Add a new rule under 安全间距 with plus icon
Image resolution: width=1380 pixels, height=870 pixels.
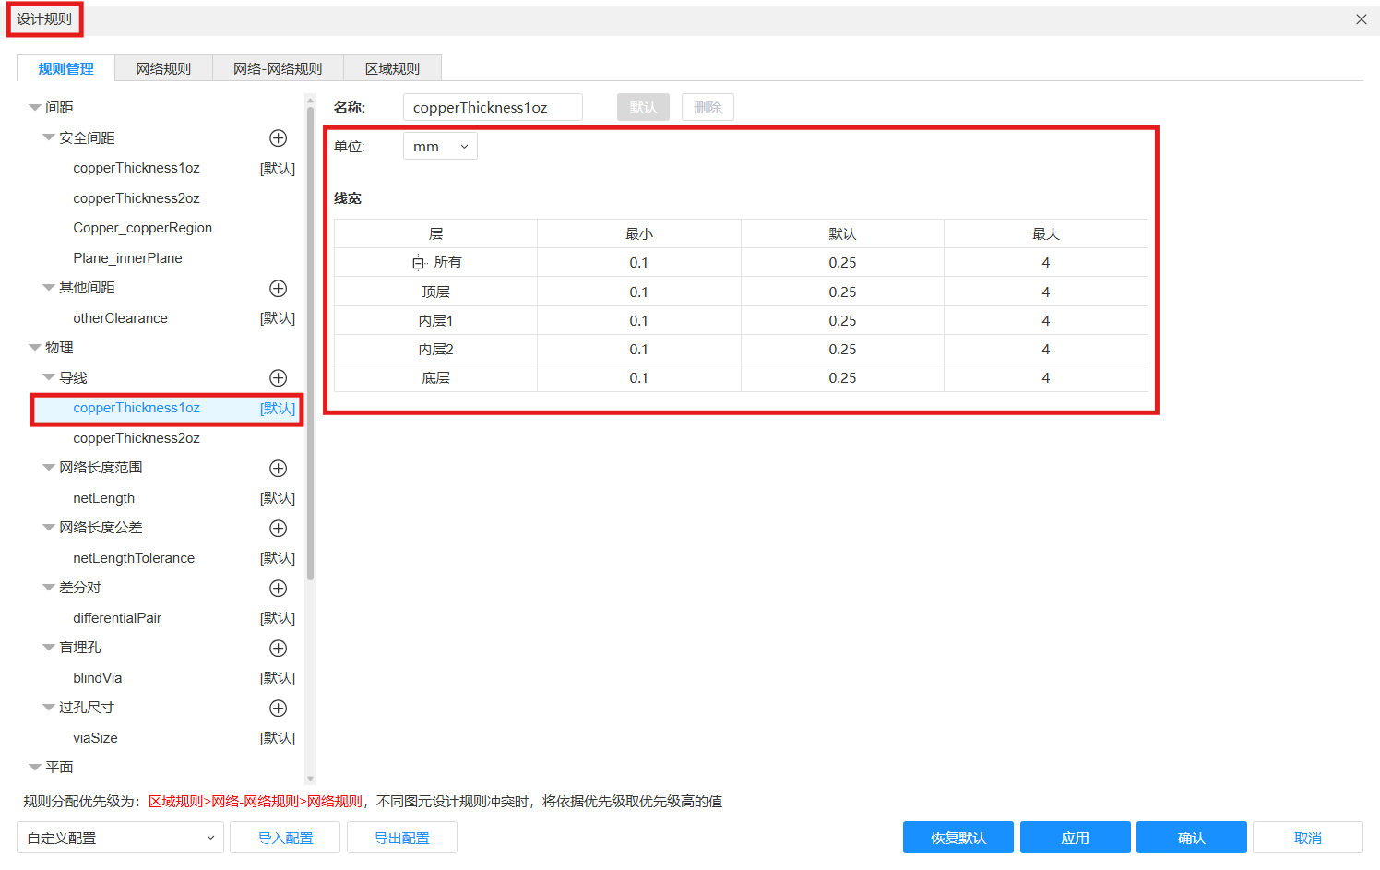point(278,137)
